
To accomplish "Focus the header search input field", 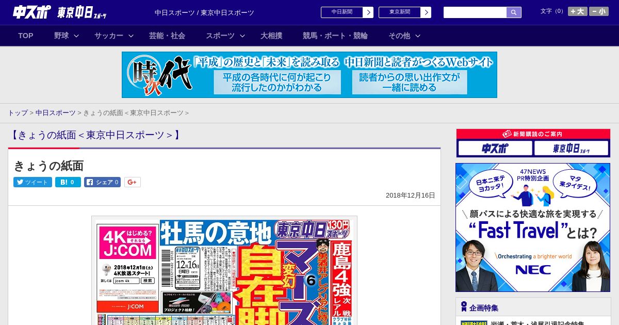I will [x=475, y=12].
